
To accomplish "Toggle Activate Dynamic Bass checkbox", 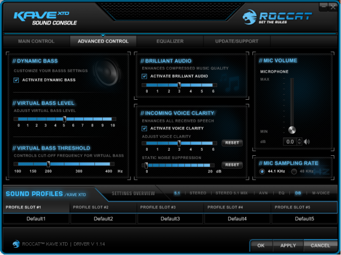I will [16, 80].
